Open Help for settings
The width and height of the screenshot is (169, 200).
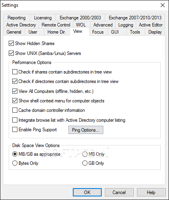tap(151, 192)
